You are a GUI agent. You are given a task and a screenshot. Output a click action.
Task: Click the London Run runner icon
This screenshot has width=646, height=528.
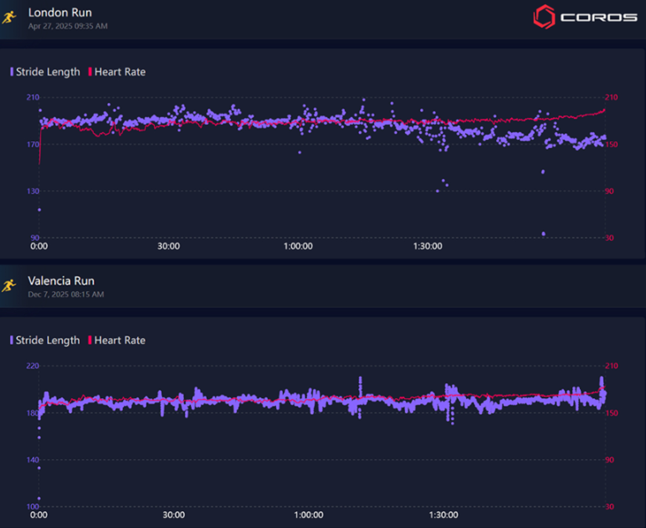(9, 18)
